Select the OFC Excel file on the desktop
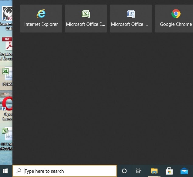The image size is (193, 177). [x=6, y=139]
